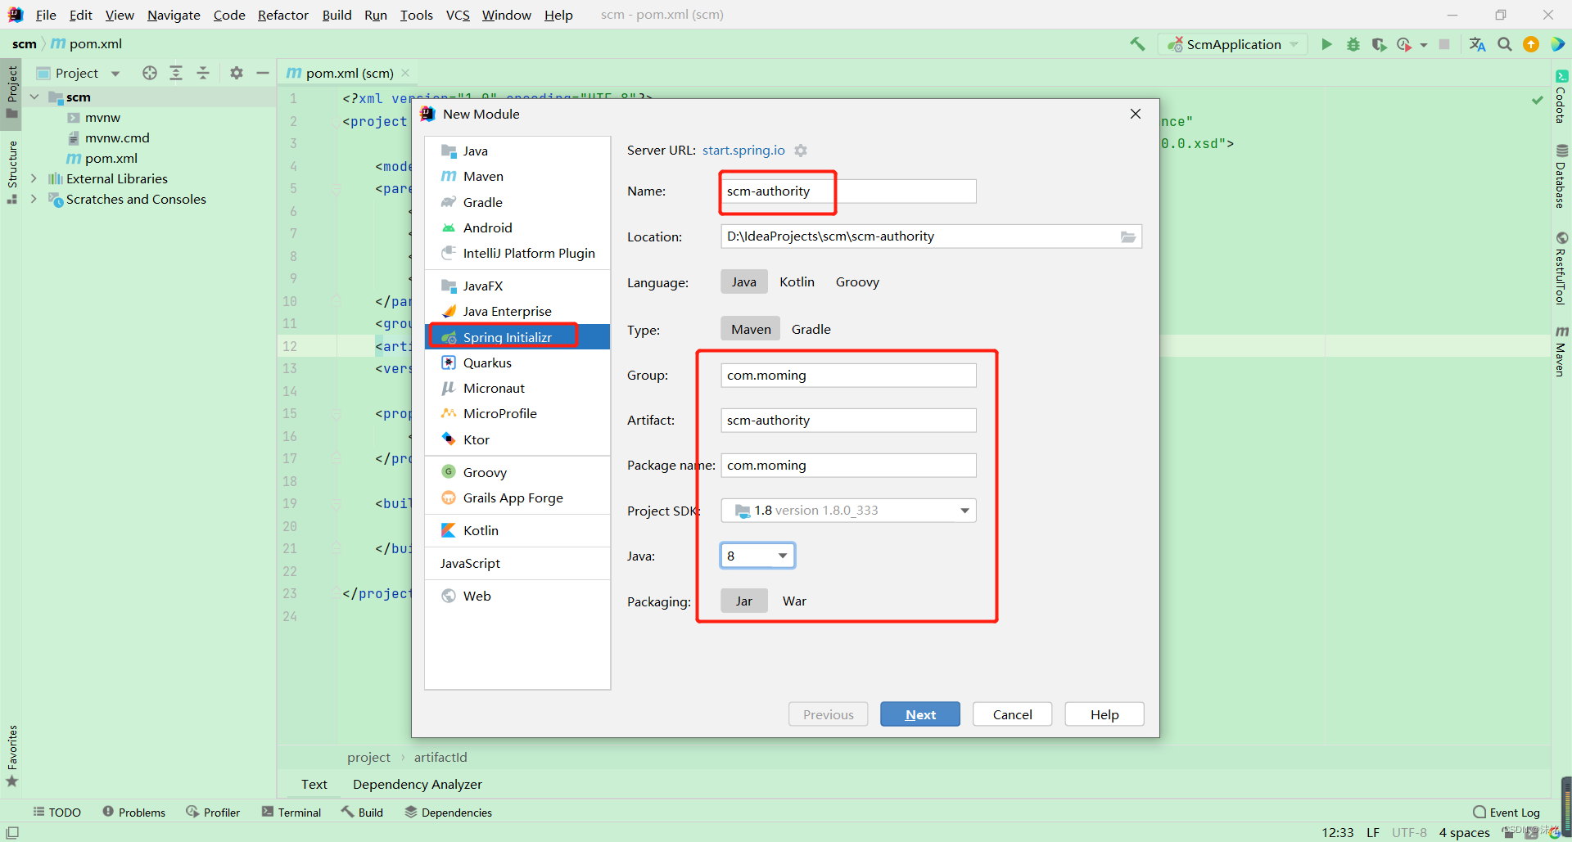The height and width of the screenshot is (842, 1572).
Task: Open the RestfulTool side panel
Action: point(1561,268)
